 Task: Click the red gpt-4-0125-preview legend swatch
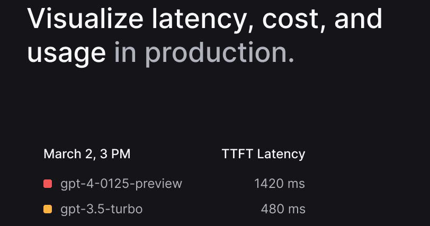tap(48, 184)
